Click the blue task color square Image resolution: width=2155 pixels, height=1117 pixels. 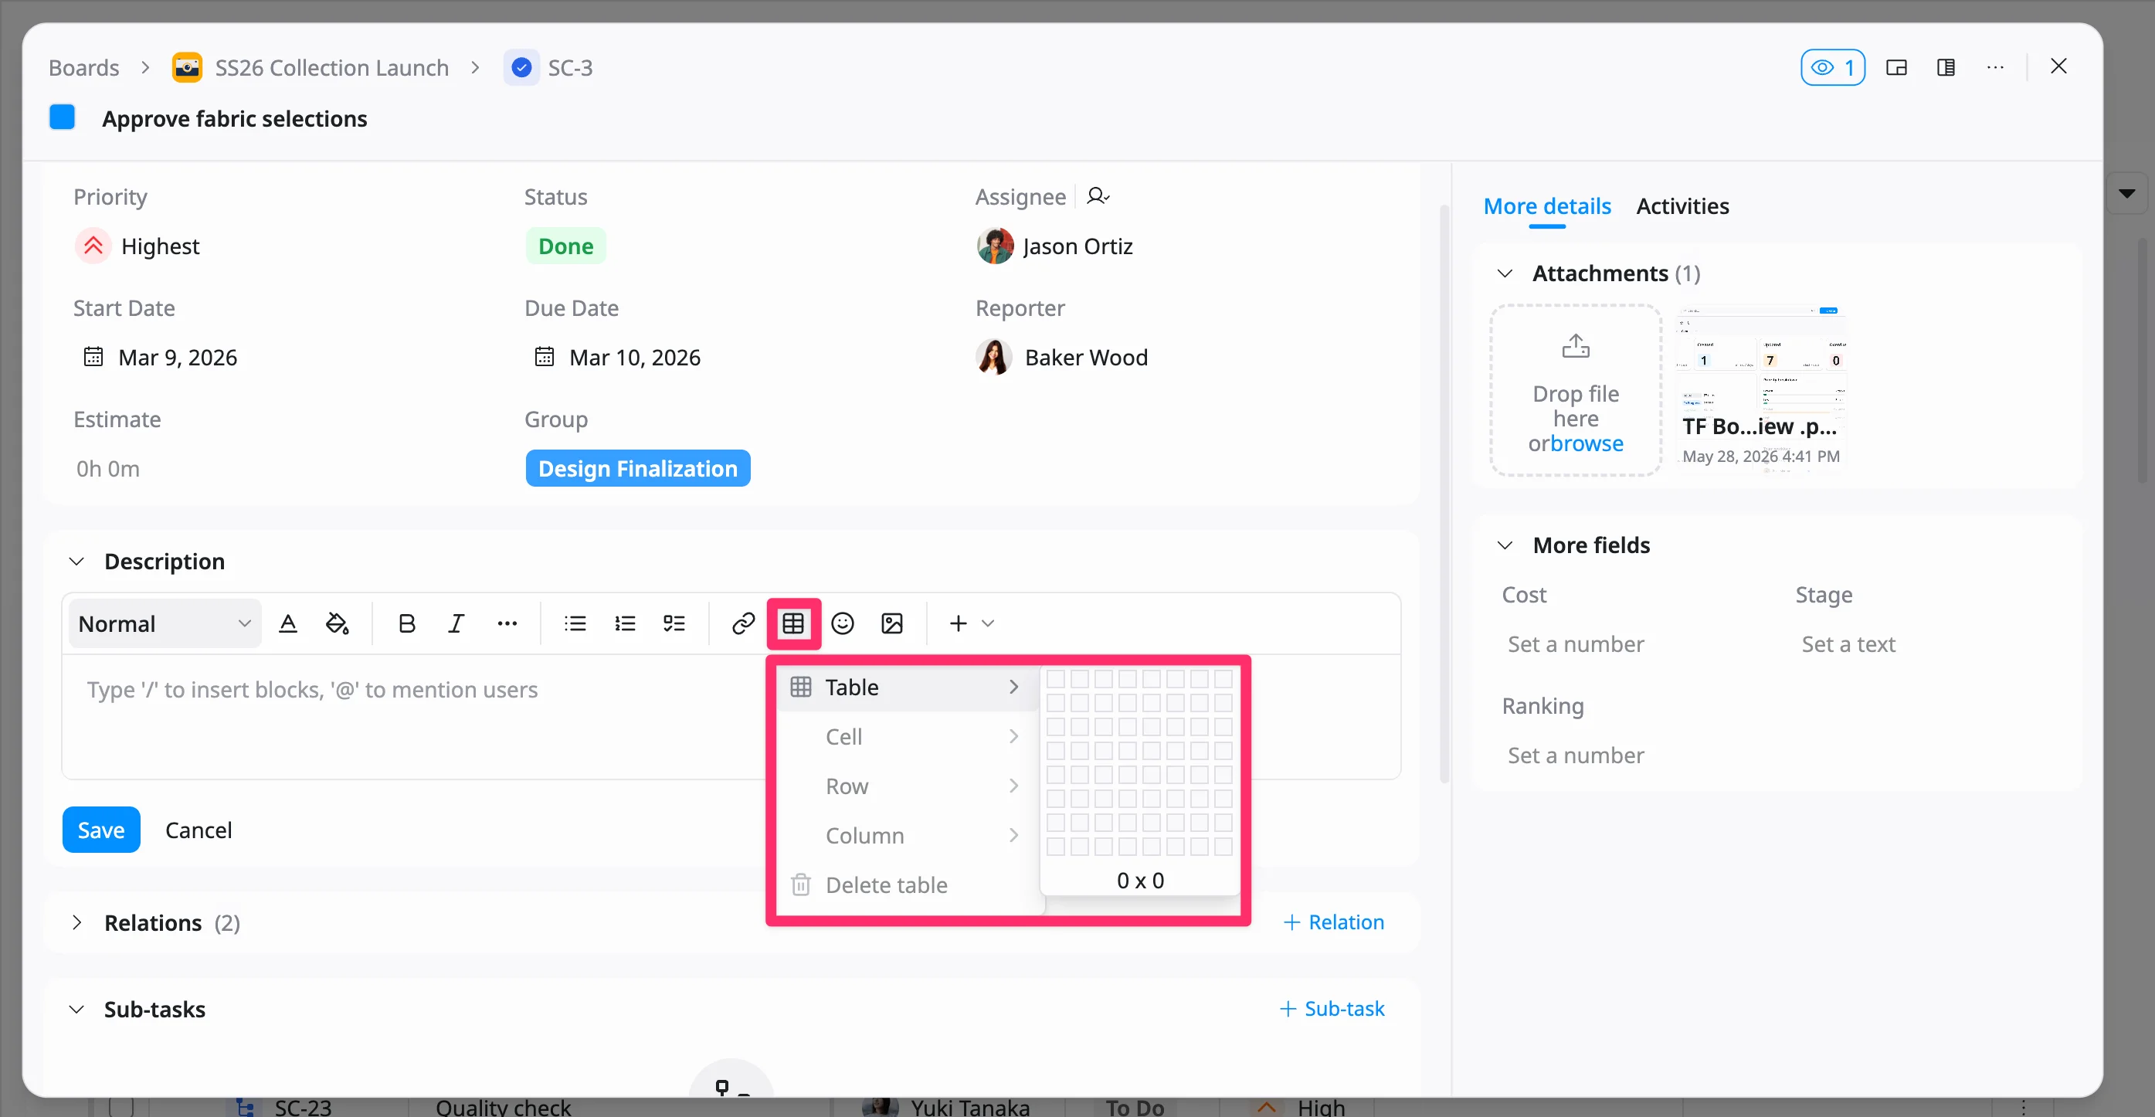point(62,117)
